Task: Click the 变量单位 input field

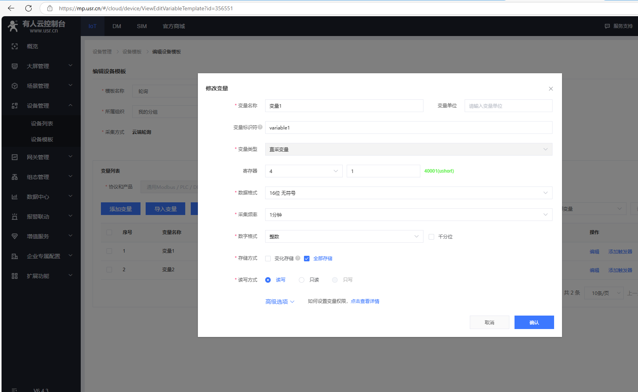Action: [508, 106]
